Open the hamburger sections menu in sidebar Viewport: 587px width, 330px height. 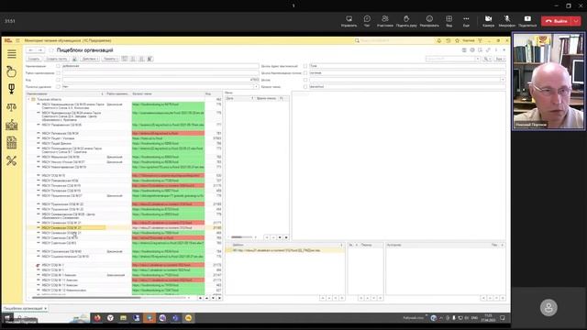(12, 54)
